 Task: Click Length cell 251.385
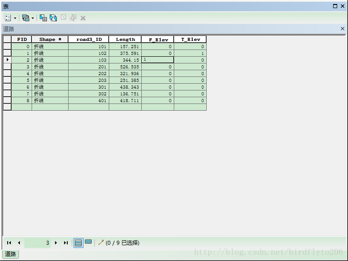125,80
